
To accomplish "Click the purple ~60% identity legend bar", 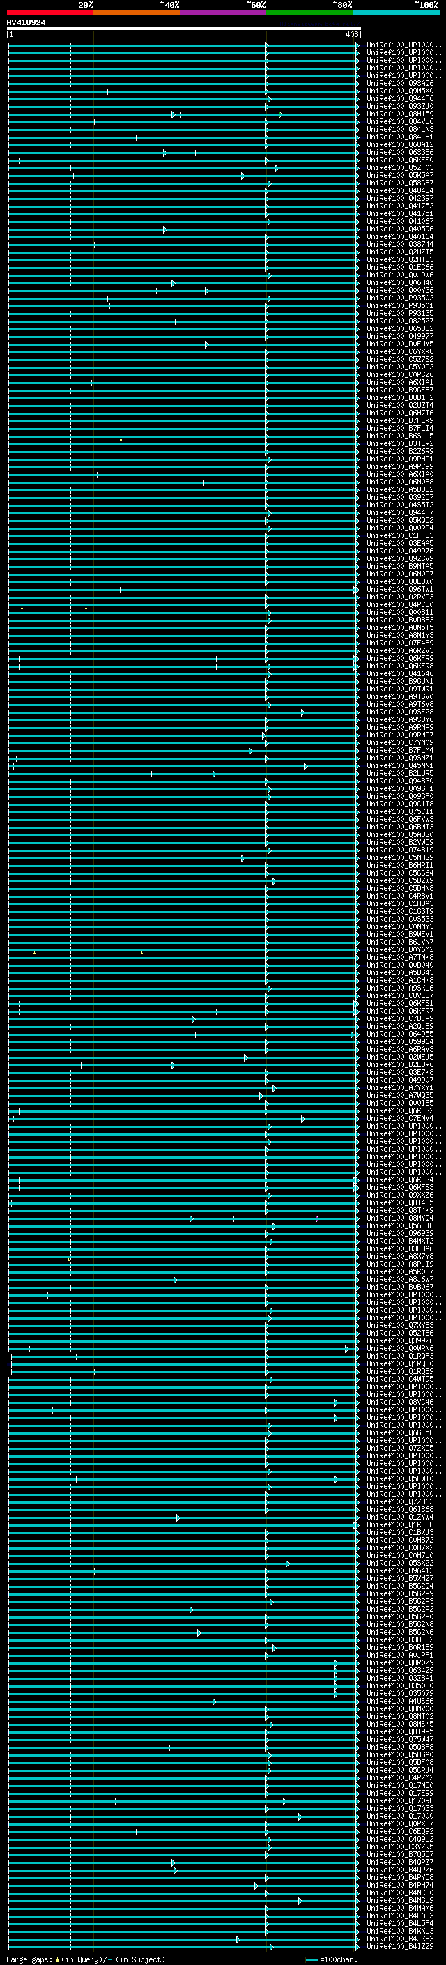I will coord(224,13).
